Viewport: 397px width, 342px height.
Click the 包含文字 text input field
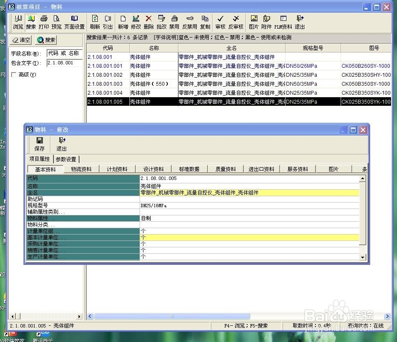click(x=64, y=63)
